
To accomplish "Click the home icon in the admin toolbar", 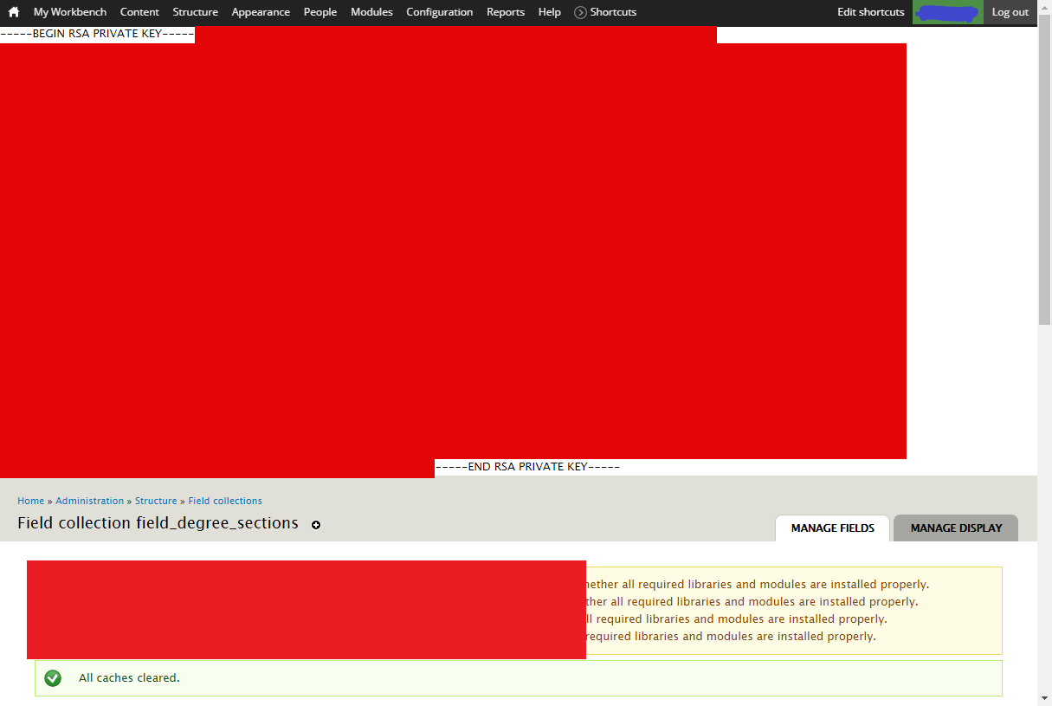I will click(13, 12).
